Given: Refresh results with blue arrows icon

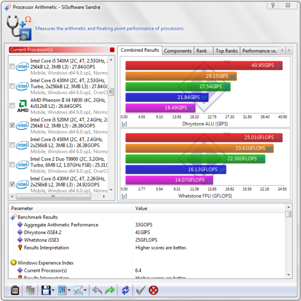Looking at the screenshot, I should tap(125, 290).
